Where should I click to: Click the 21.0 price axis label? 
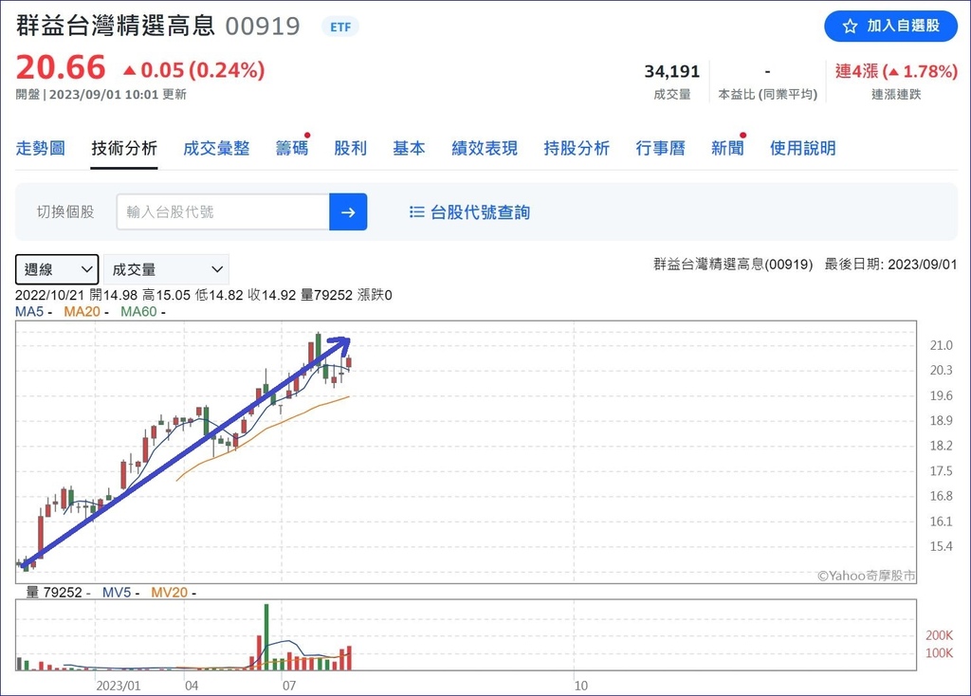pyautogui.click(x=941, y=345)
